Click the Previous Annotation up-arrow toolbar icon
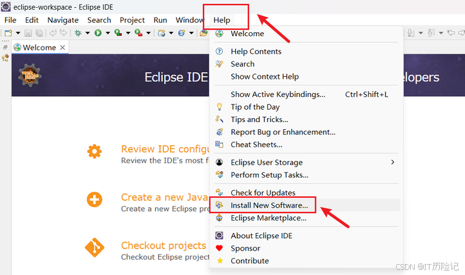This screenshot has height=275, width=465. (x=431, y=33)
